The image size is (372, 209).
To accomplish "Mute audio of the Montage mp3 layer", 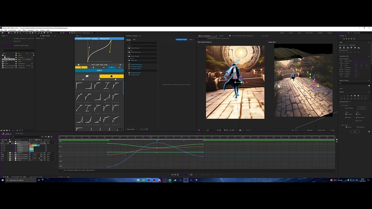I will point(3,142).
